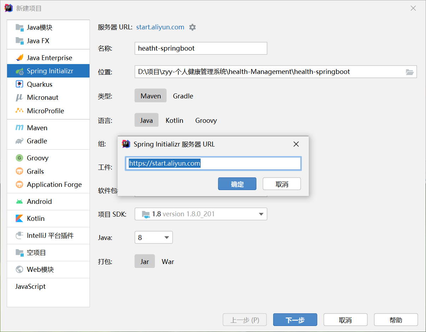Select Android project type
Viewport: 426px width, 332px height.
[x=48, y=201]
